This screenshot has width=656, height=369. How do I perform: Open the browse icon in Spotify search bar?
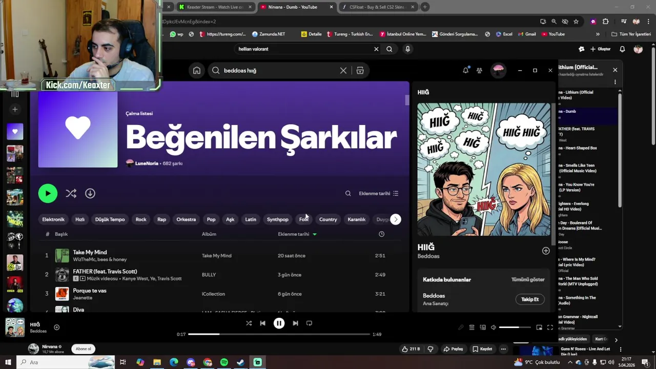coord(360,71)
